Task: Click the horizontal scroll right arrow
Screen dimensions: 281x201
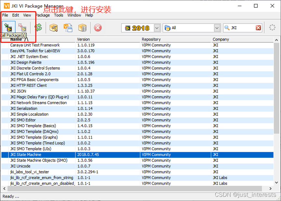Action: pyautogui.click(x=270, y=188)
